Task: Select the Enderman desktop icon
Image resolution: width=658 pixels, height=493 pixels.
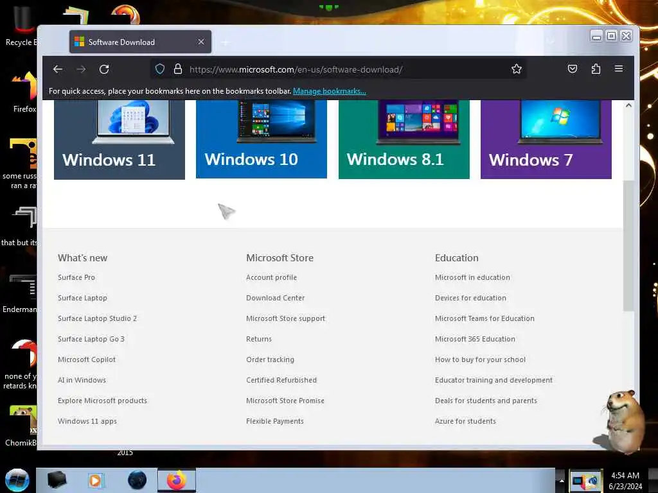Action: tap(20, 293)
